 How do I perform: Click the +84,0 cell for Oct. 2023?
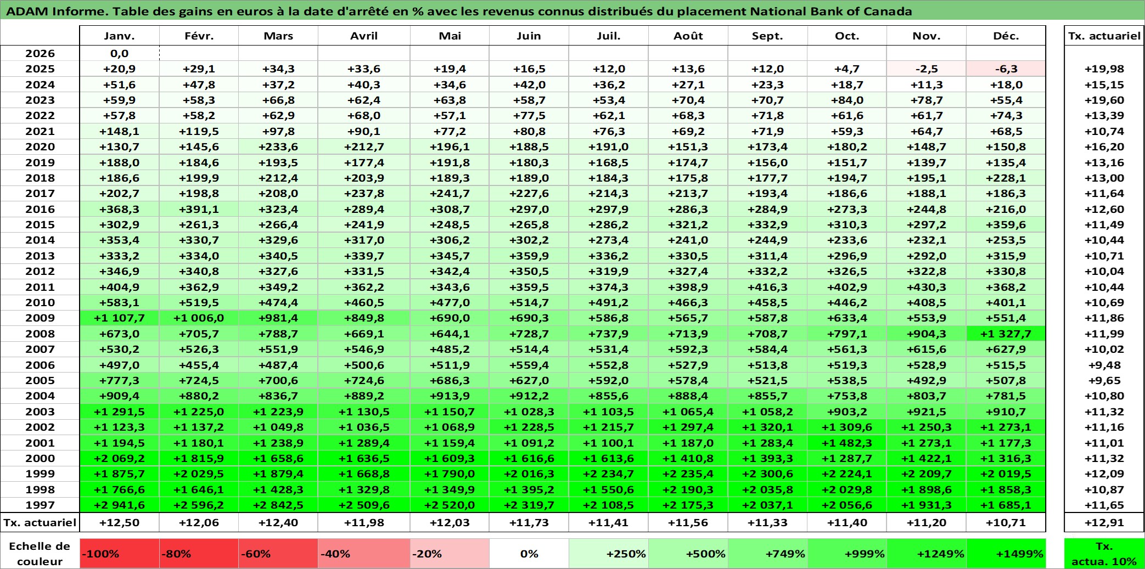pos(847,100)
